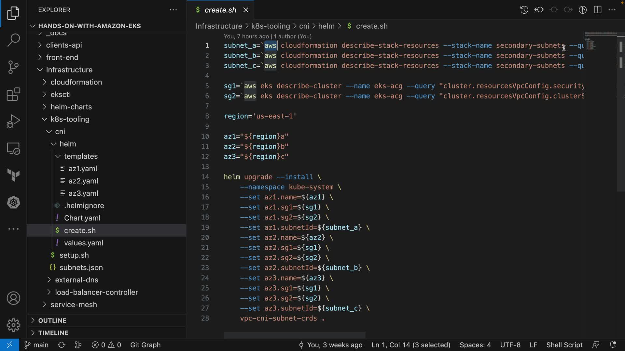Open Source Control view icon

(13, 67)
